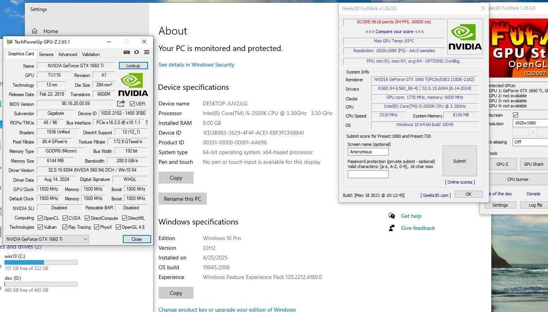
Task: Click the Driver Version value in GPU-Z
Action: tap(92, 170)
